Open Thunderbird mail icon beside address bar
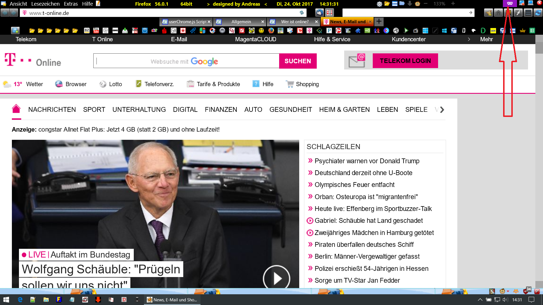543x305 pixels. (x=320, y=13)
